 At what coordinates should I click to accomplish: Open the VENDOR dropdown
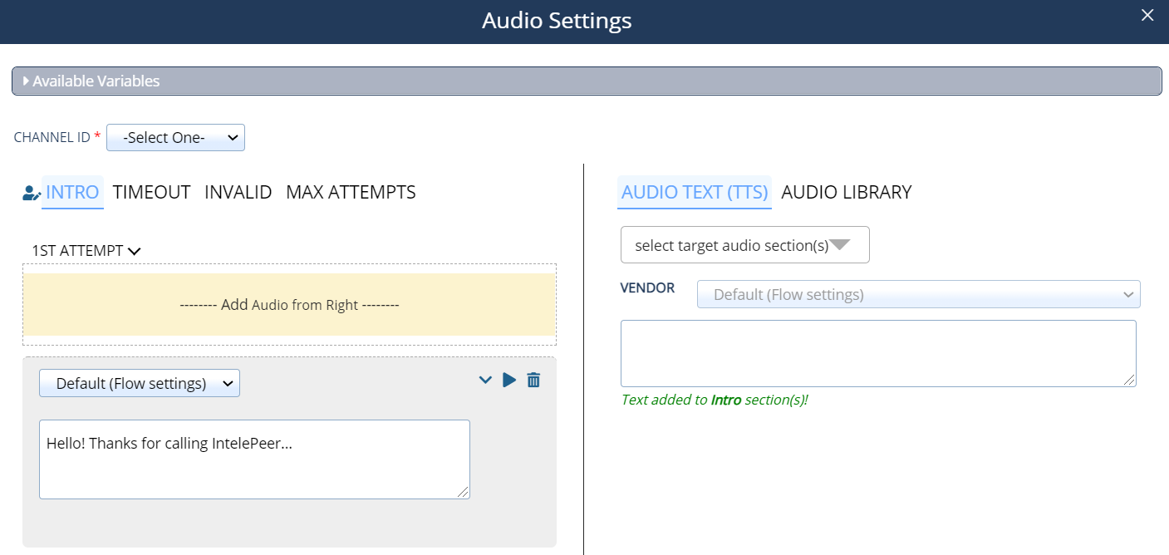[919, 294]
